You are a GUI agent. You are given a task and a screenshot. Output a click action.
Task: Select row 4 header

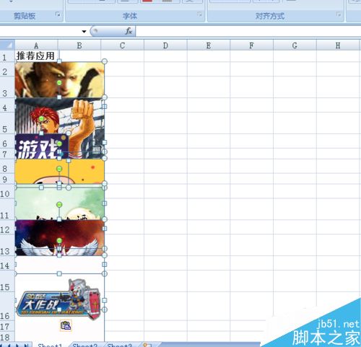pos(7,105)
